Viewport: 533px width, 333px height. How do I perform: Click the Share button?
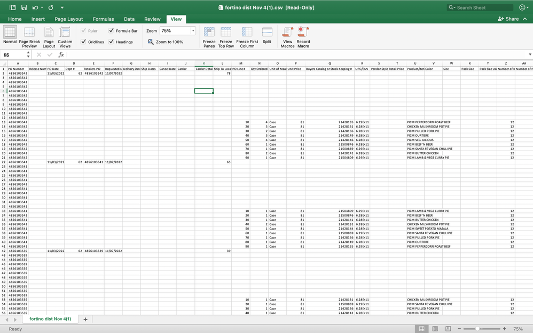click(x=508, y=19)
